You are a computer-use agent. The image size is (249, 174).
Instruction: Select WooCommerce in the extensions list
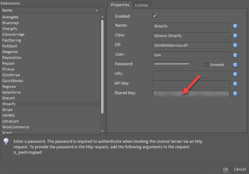50,127
